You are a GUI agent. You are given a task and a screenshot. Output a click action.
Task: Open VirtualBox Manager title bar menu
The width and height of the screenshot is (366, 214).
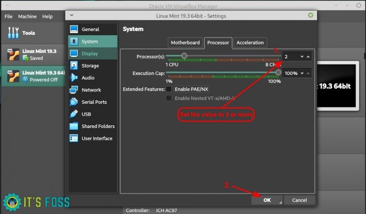click(7, 5)
